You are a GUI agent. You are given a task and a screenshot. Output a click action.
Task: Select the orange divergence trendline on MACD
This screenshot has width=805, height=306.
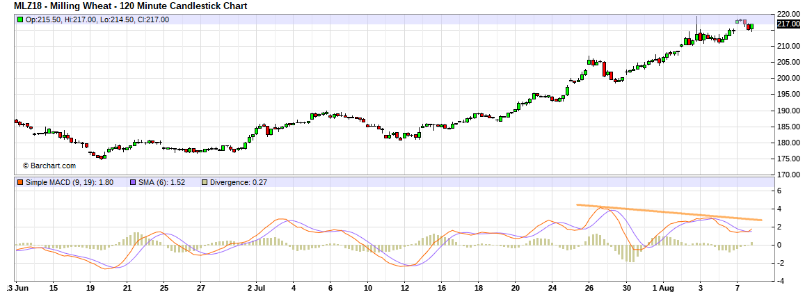(x=668, y=213)
